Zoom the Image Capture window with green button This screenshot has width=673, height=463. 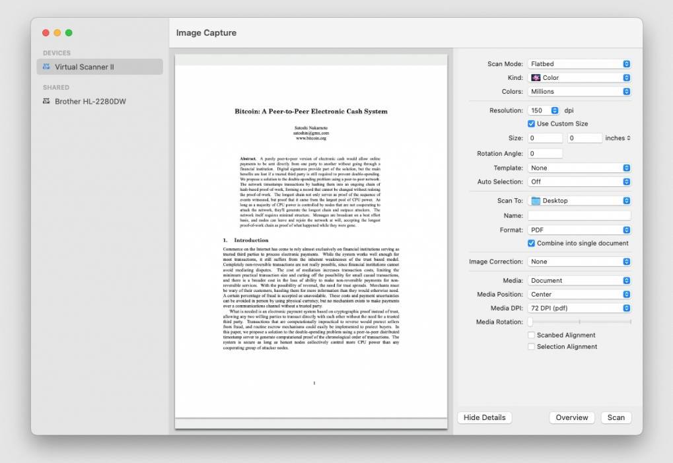(x=69, y=32)
